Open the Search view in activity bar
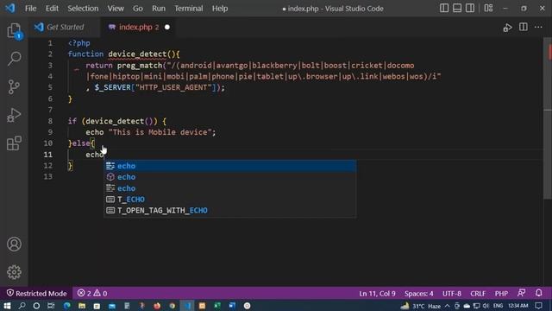 pyautogui.click(x=14, y=59)
